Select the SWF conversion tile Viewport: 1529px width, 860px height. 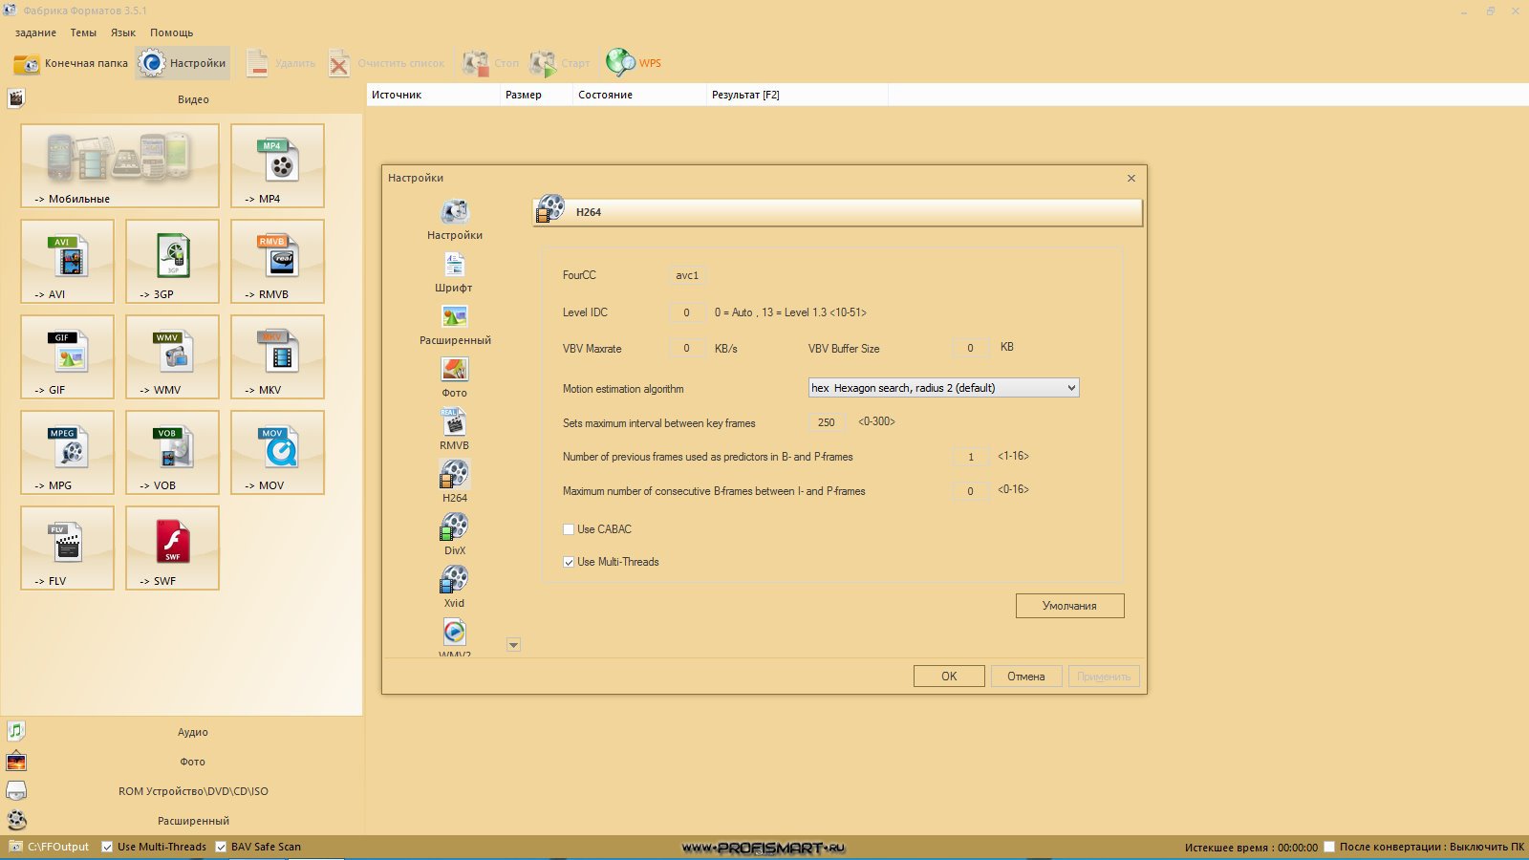point(172,548)
